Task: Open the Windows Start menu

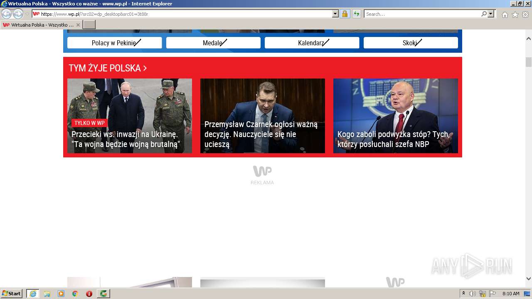Action: [12, 294]
